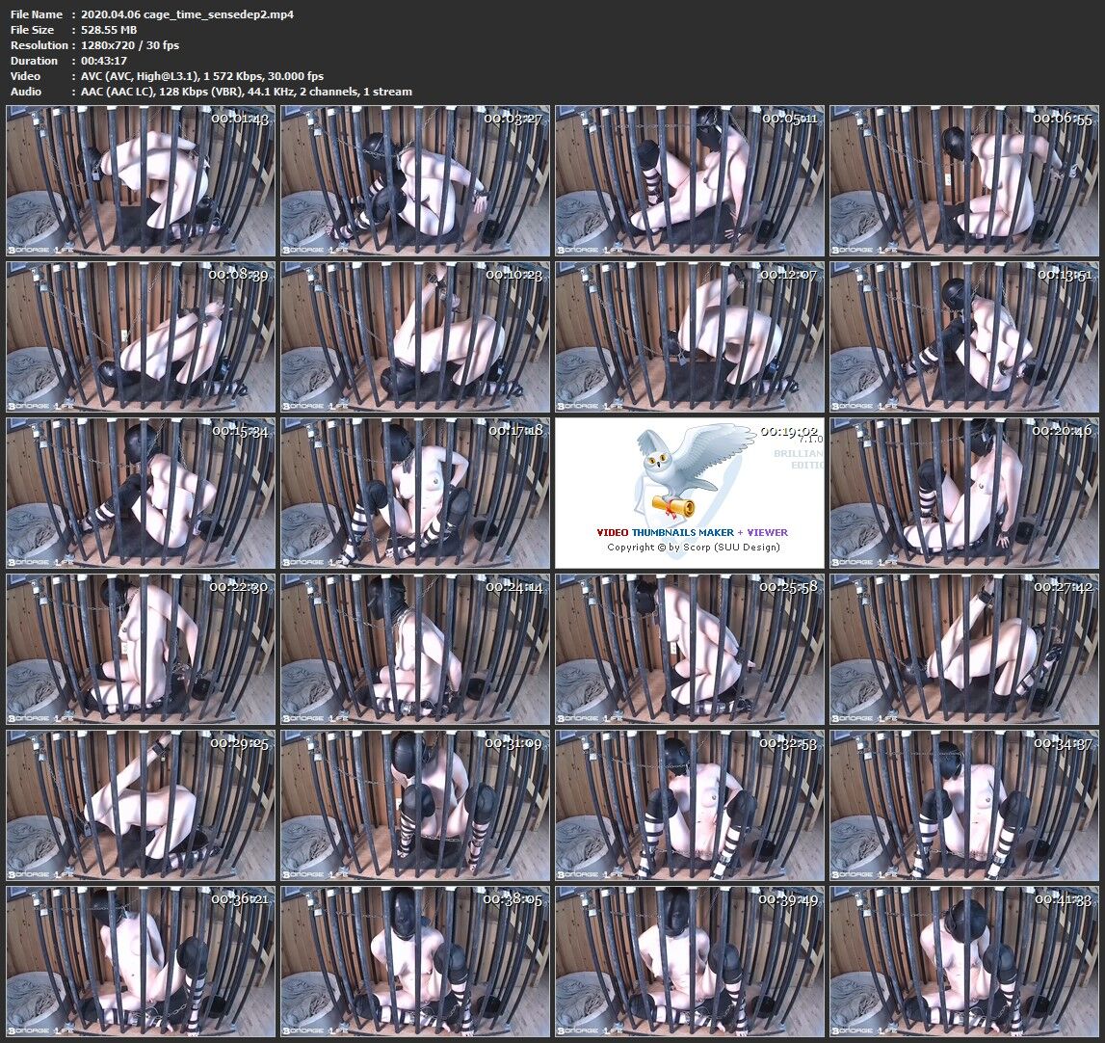
Task: Open the frame stamped 00:24:14
Action: coord(414,649)
